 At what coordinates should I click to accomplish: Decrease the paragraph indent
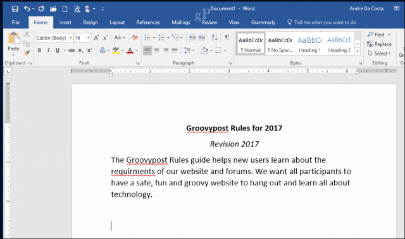pos(192,38)
